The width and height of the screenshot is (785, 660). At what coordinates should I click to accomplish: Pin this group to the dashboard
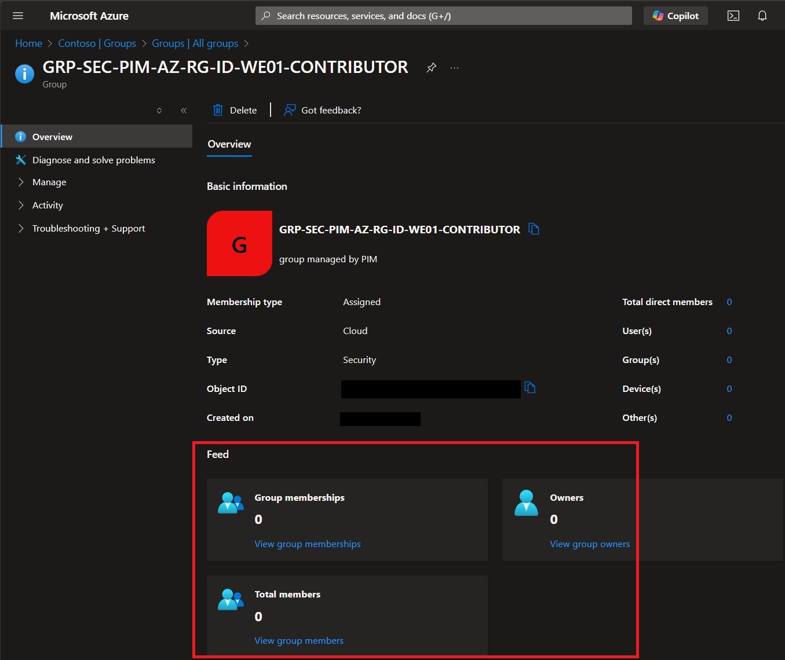[431, 68]
